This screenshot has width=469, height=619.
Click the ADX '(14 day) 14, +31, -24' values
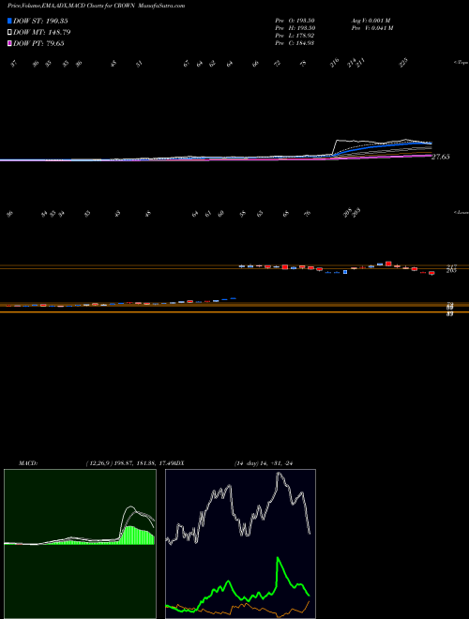click(x=263, y=463)
